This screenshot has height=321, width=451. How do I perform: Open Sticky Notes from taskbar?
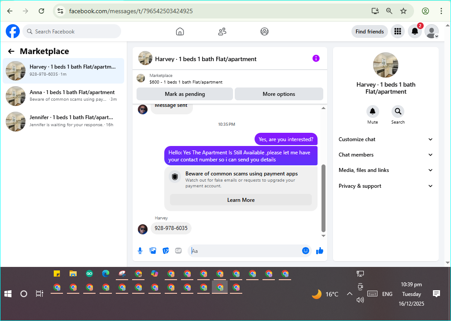point(57,274)
